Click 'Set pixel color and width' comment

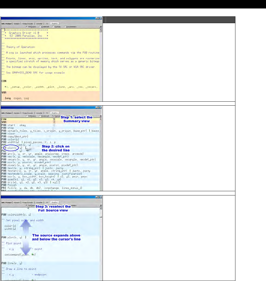point(25,221)
